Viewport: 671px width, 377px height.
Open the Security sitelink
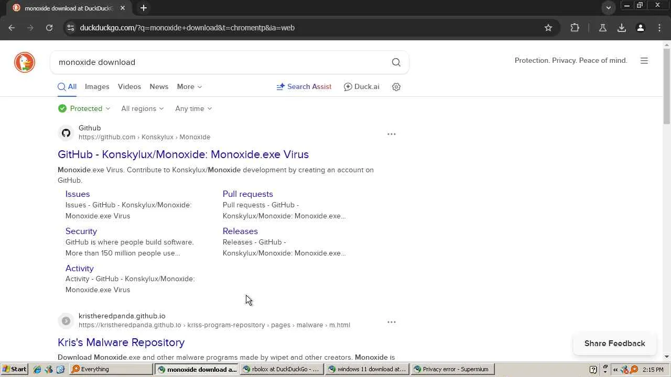[x=81, y=231]
